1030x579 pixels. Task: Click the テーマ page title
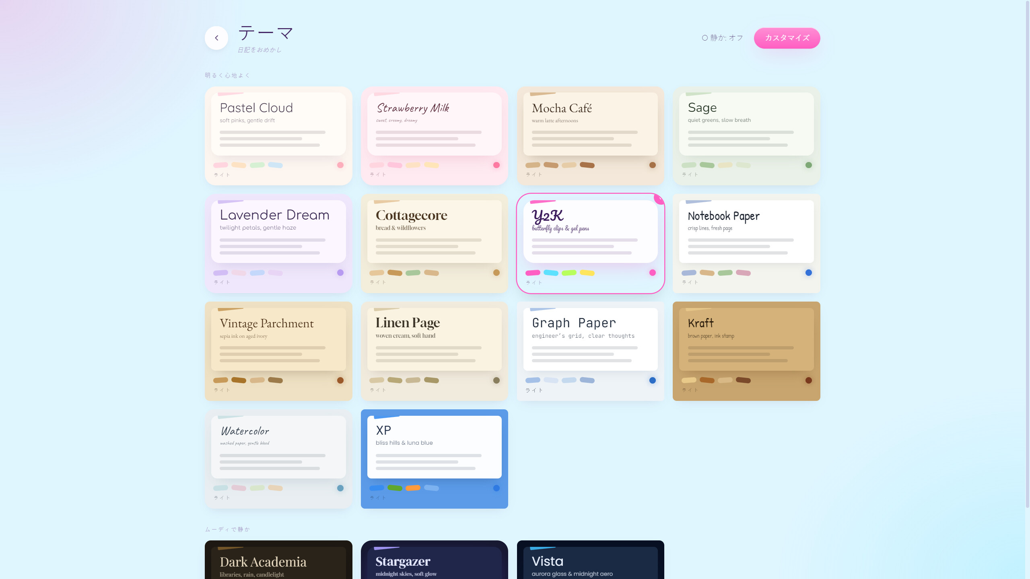coord(266,33)
